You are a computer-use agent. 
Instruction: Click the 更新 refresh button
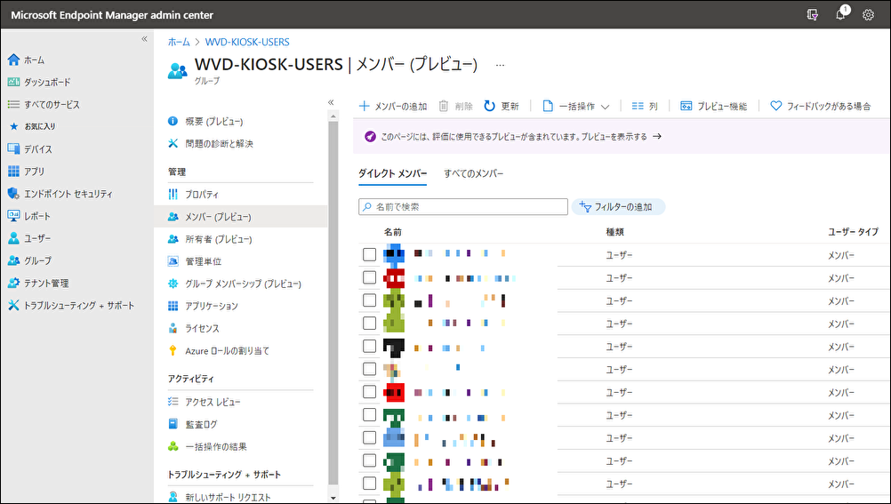pyautogui.click(x=502, y=107)
